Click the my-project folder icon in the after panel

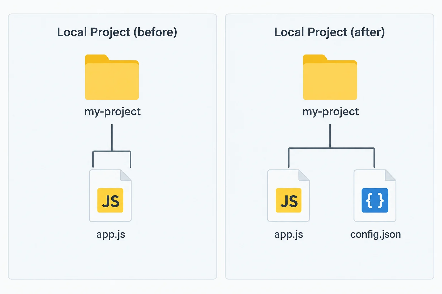(330, 77)
